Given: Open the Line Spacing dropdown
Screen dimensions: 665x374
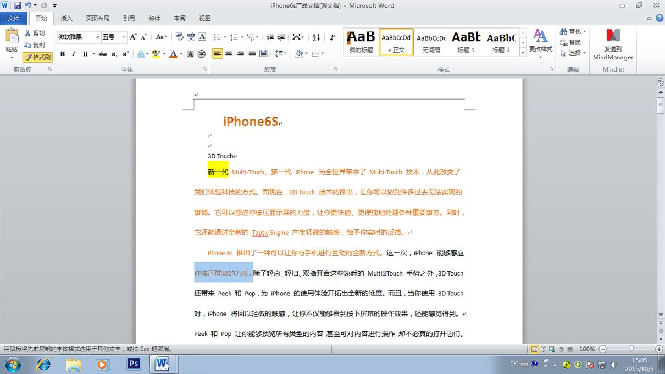Looking at the screenshot, I should (x=280, y=54).
